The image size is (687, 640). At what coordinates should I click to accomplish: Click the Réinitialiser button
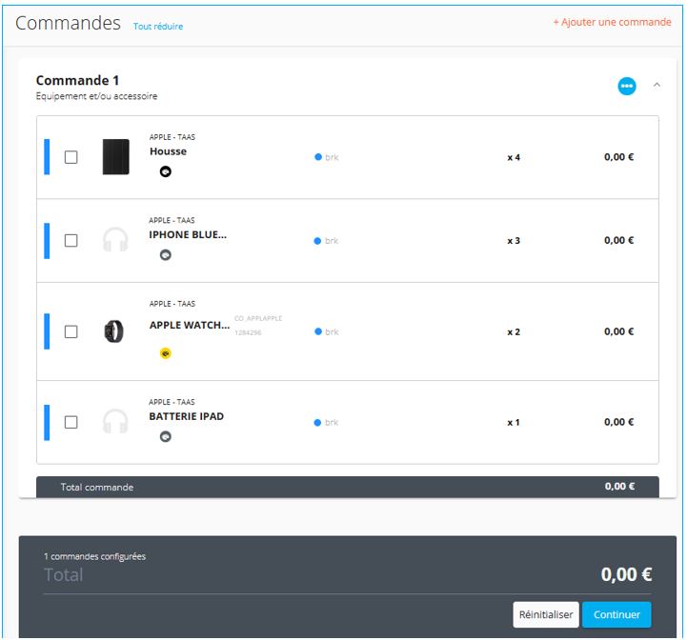(546, 614)
